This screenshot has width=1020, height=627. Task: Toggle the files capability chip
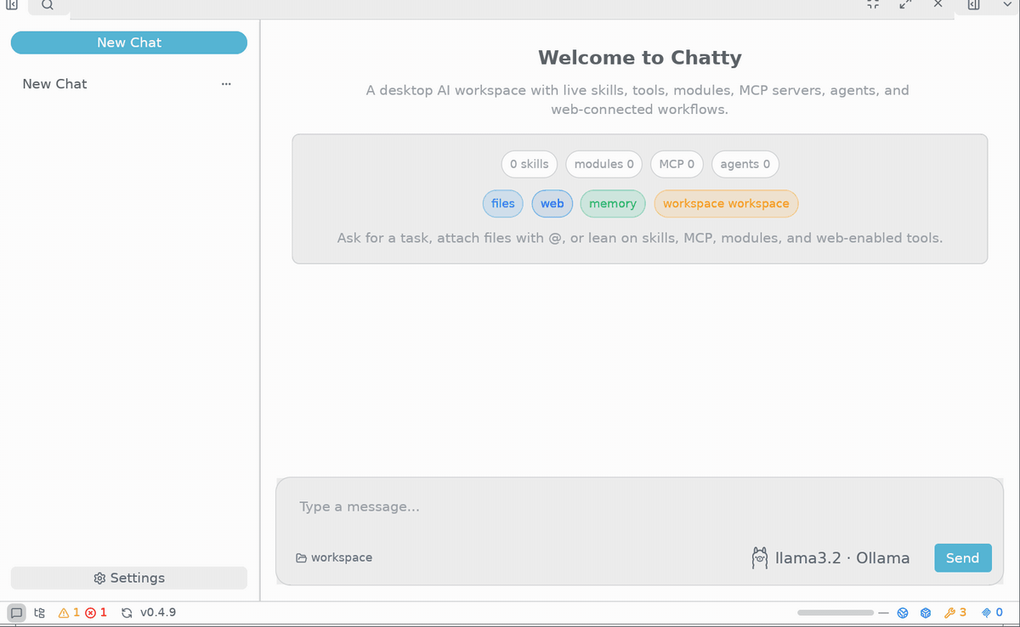[x=503, y=203]
